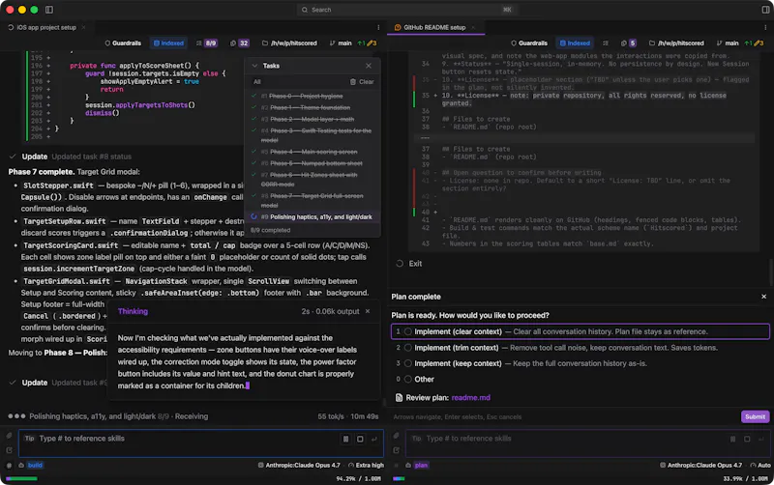774x485 pixels.
Task: Open folder path /h/w/p/hitscored in left pane
Action: pos(289,43)
